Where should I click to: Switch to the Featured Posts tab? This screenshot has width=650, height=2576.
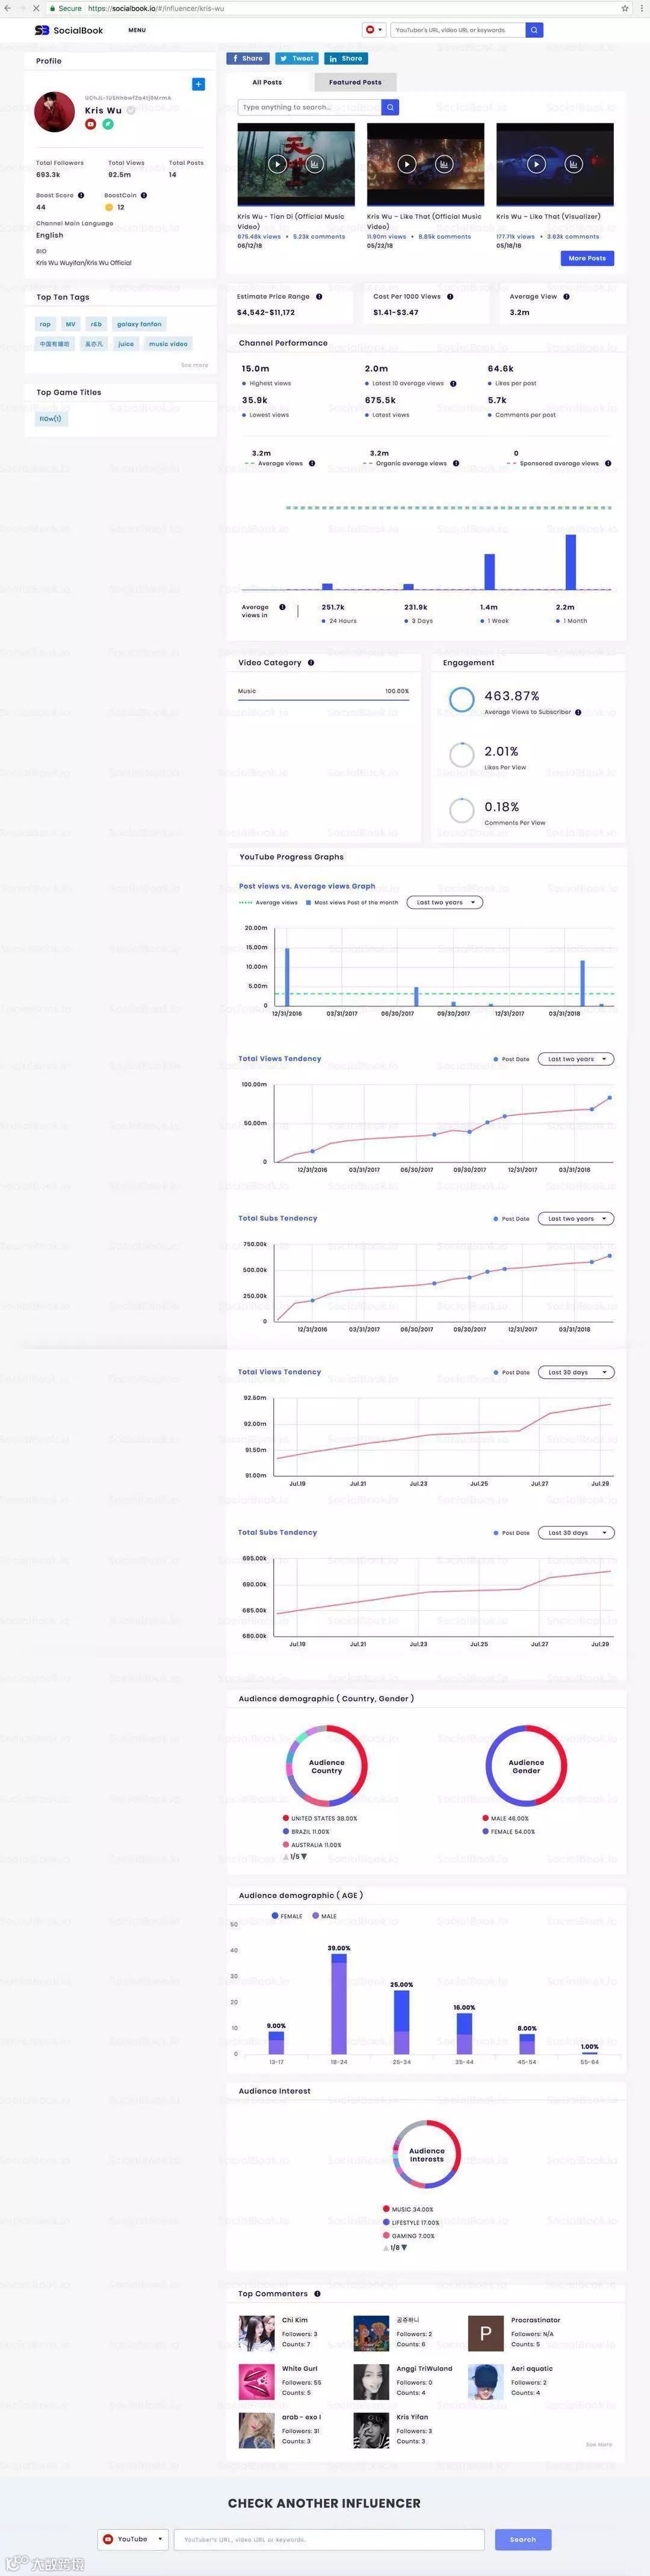(x=355, y=82)
